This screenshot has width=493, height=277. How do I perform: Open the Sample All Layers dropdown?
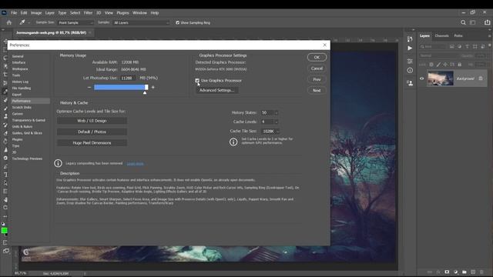(141, 22)
